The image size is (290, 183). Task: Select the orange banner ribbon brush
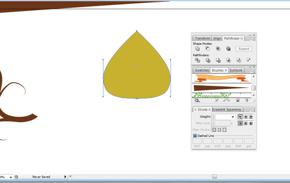click(x=221, y=78)
